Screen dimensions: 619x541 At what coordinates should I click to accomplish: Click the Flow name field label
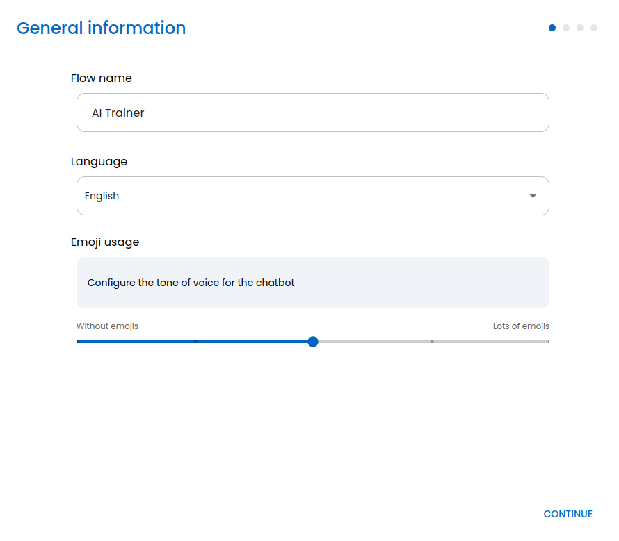[x=101, y=78]
